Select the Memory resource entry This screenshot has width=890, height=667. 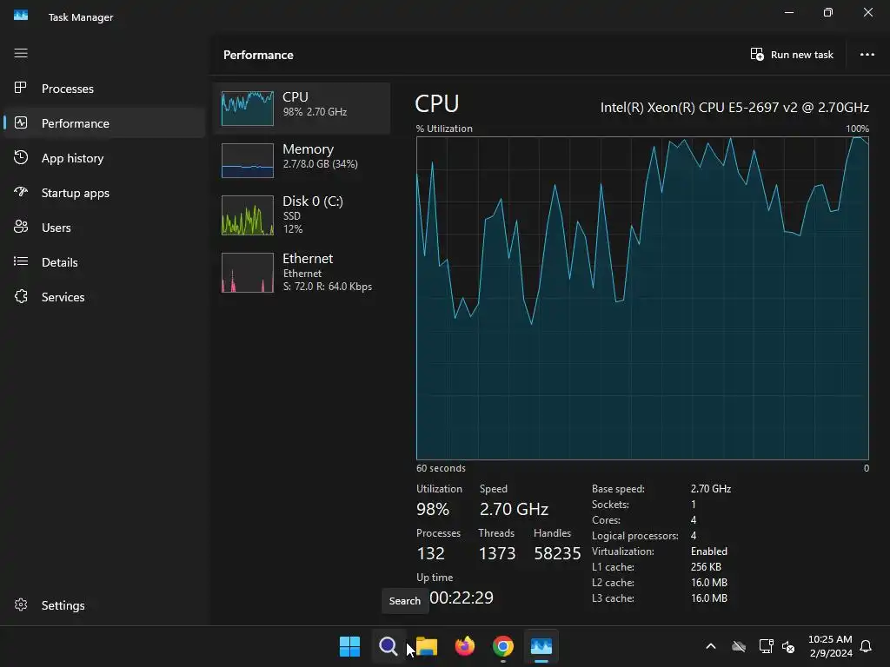click(302, 160)
